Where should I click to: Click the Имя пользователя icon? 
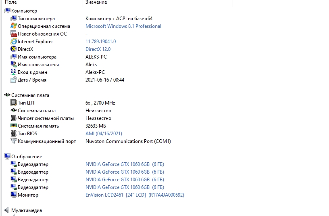pos(14,65)
